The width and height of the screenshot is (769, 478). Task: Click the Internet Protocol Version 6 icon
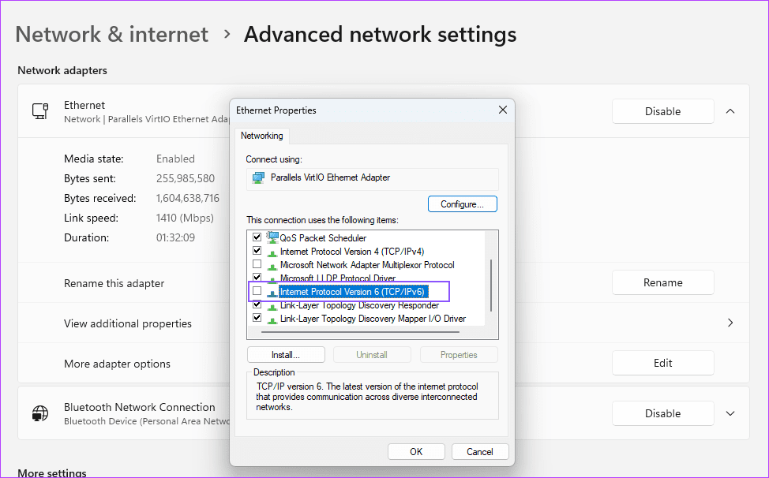coord(272,291)
